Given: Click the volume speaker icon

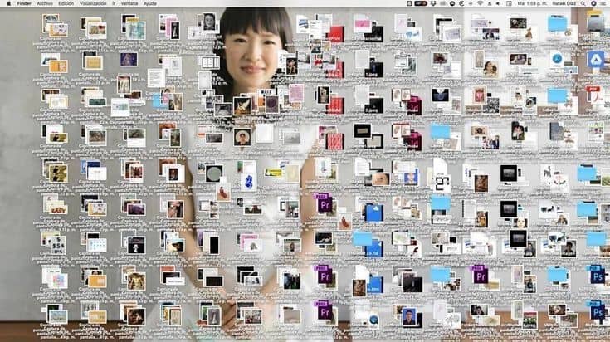Looking at the screenshot, I should point(498,3).
